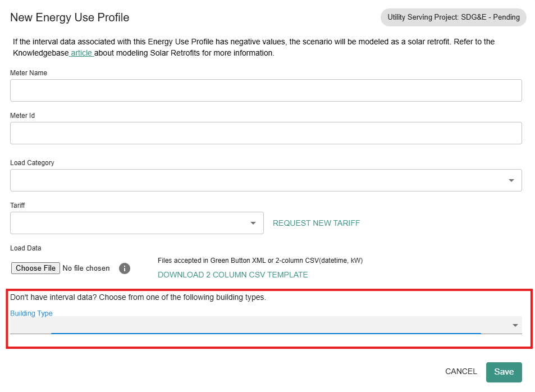
Task: Download the 2 column CSV template
Action: 232,275
